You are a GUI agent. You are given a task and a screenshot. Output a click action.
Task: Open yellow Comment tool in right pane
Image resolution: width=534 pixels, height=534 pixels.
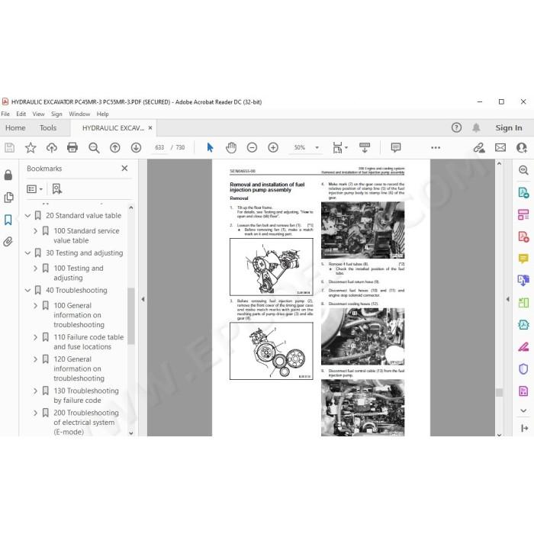coord(523,259)
